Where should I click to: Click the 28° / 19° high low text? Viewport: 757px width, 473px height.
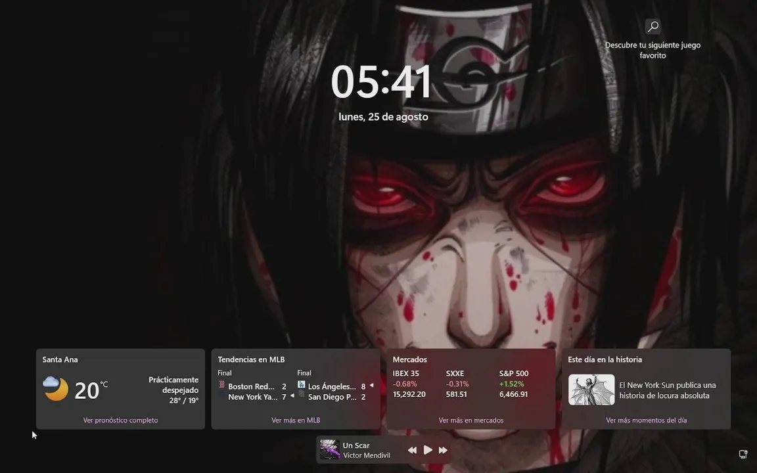pos(183,401)
